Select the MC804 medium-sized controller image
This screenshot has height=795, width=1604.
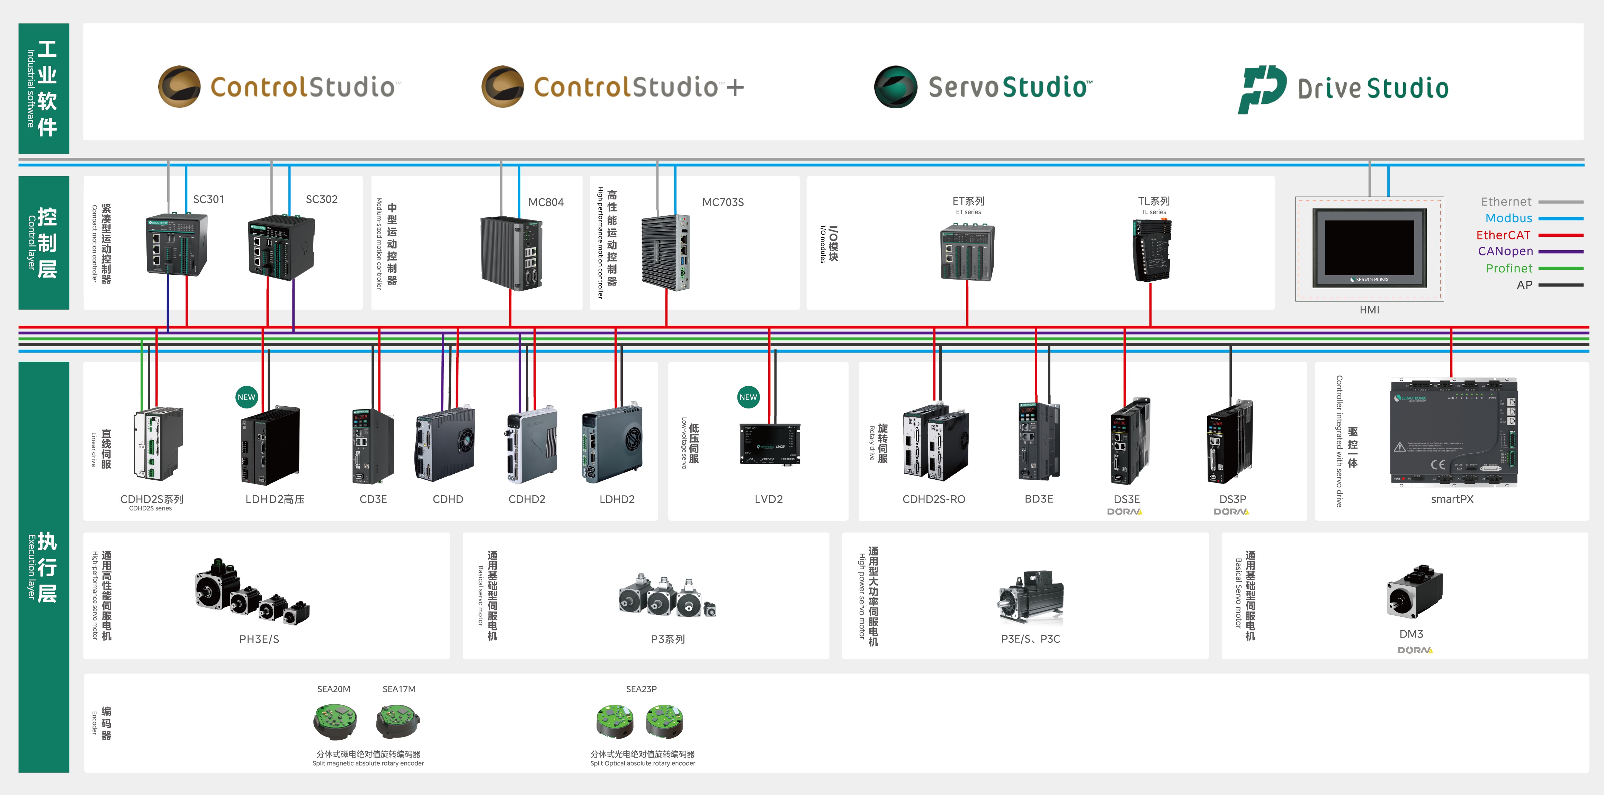511,253
